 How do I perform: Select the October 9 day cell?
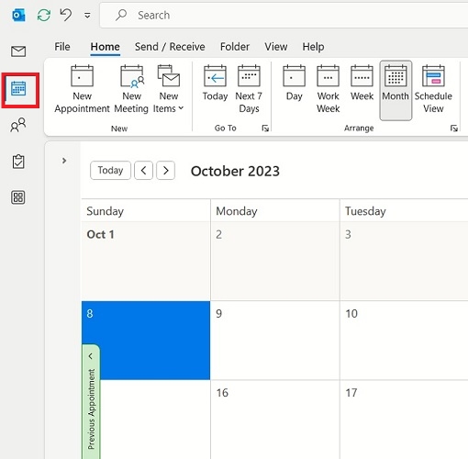coord(275,341)
